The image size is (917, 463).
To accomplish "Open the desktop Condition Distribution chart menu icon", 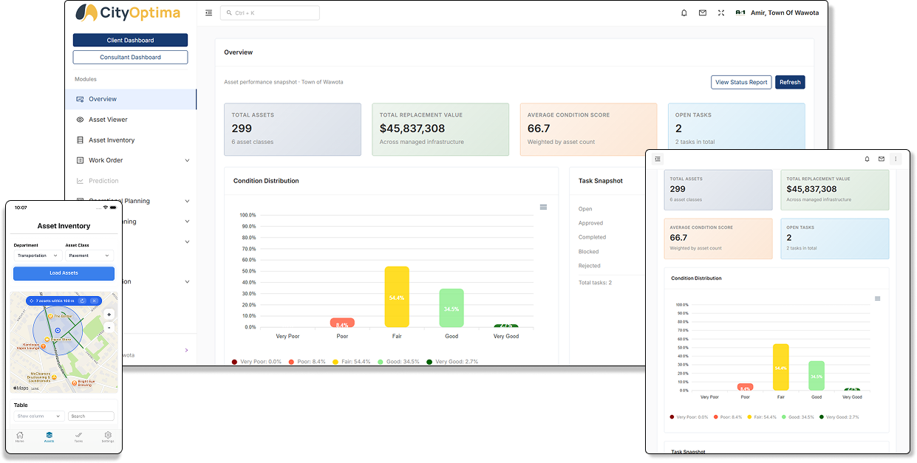I will click(x=543, y=208).
